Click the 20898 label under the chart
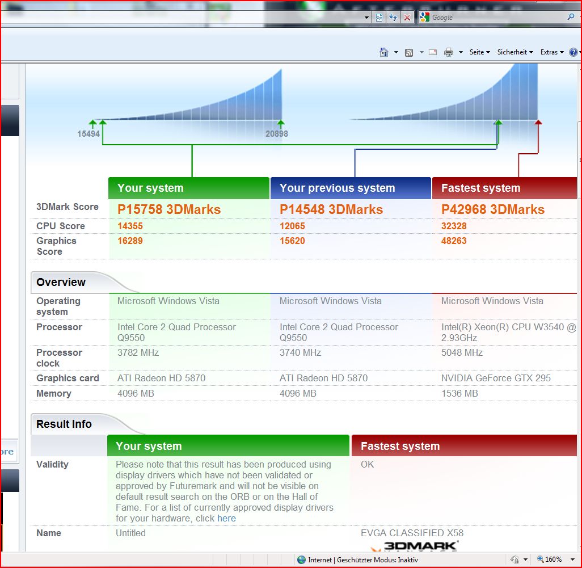Viewport: 582px width, 568px height. [x=276, y=134]
